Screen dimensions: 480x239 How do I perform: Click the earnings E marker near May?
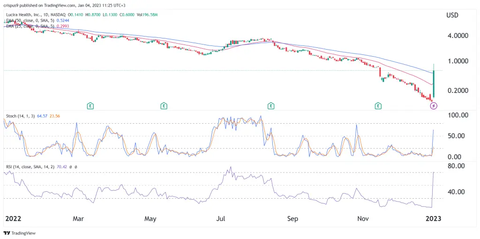[164, 106]
